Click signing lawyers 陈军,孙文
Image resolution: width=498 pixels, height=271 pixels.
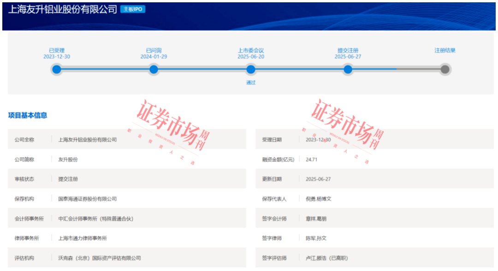coord(316,238)
